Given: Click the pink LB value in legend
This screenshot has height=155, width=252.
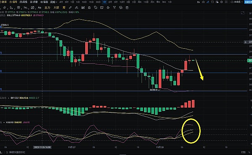Looking at the screenshot, I should coord(38,15).
